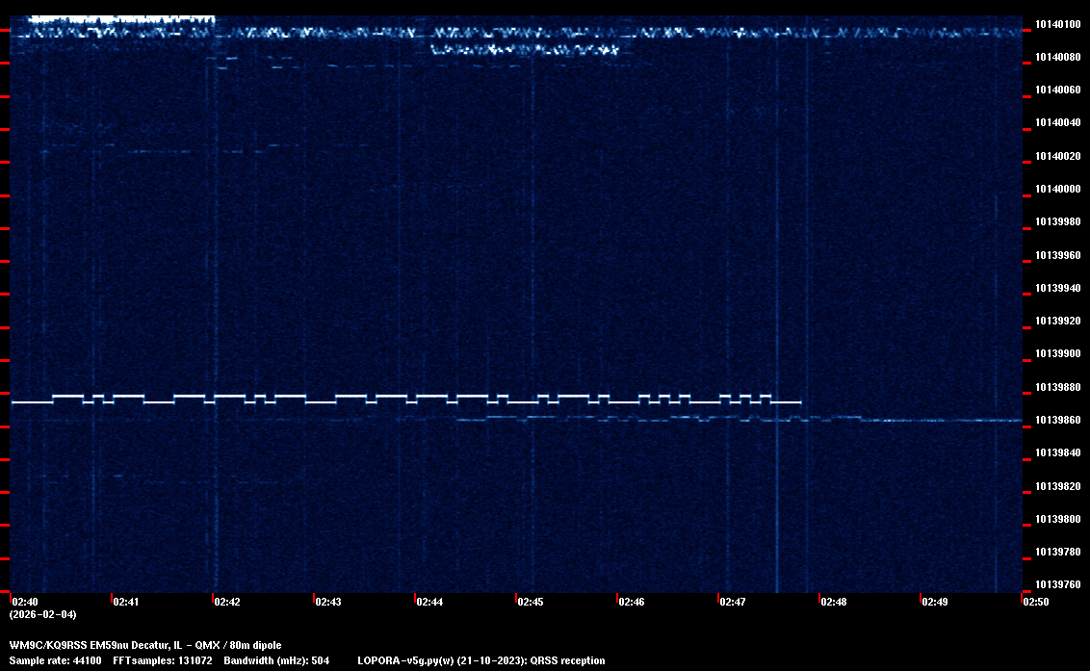Click the 10139880 frequency scale label
This screenshot has height=671, width=1090.
[1057, 387]
